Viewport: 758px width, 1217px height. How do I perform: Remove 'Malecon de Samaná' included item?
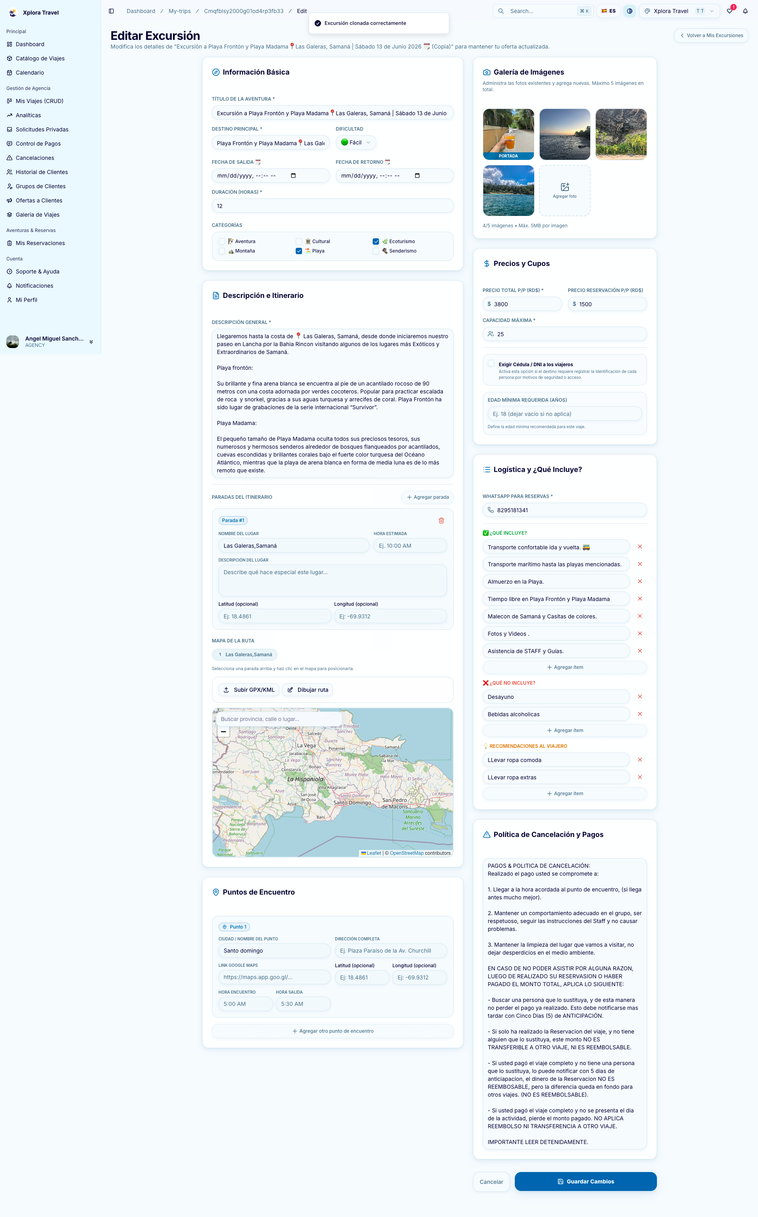(640, 616)
